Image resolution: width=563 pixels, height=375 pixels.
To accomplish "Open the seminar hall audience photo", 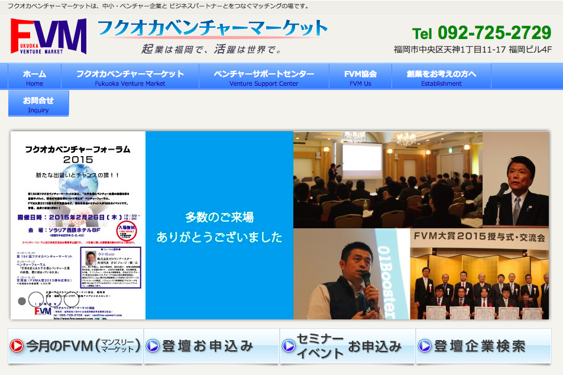I will pyautogui.click(x=388, y=180).
